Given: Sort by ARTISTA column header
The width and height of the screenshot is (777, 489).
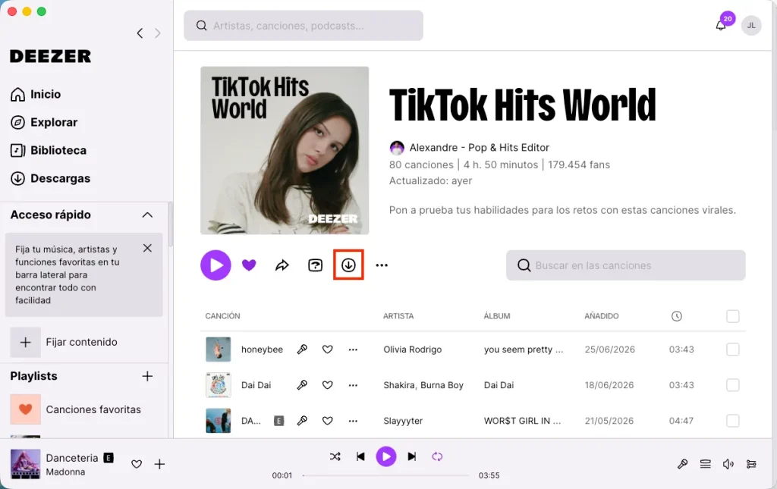Looking at the screenshot, I should [x=398, y=316].
